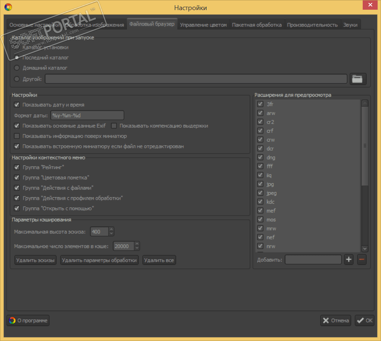Uncheck the dng extension
The image size is (381, 341).
pyautogui.click(x=260, y=157)
